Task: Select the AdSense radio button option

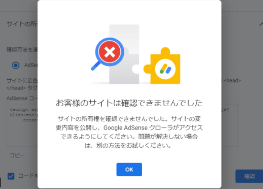Action: tap(16, 65)
